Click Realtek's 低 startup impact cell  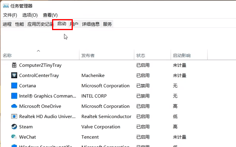pyautogui.click(x=175, y=117)
